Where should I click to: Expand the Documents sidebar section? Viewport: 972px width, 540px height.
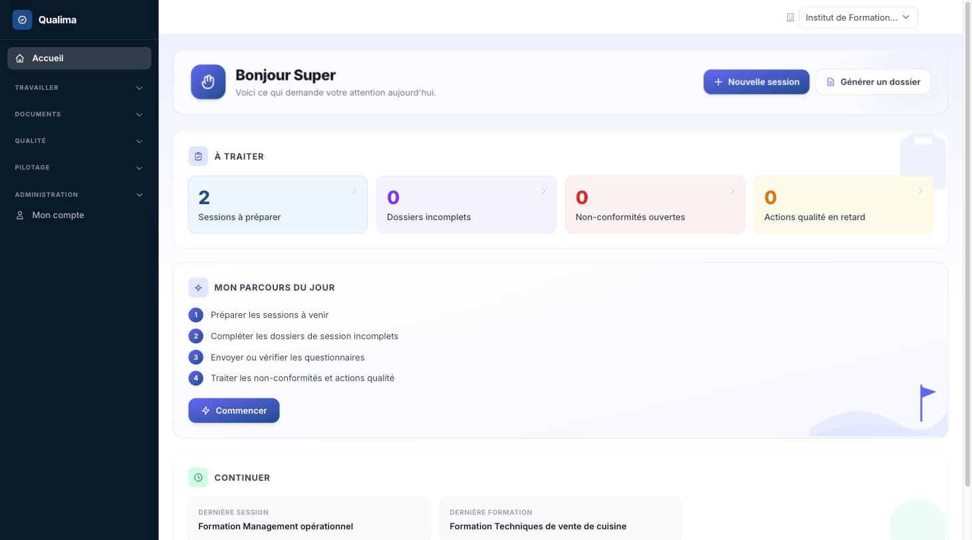79,114
